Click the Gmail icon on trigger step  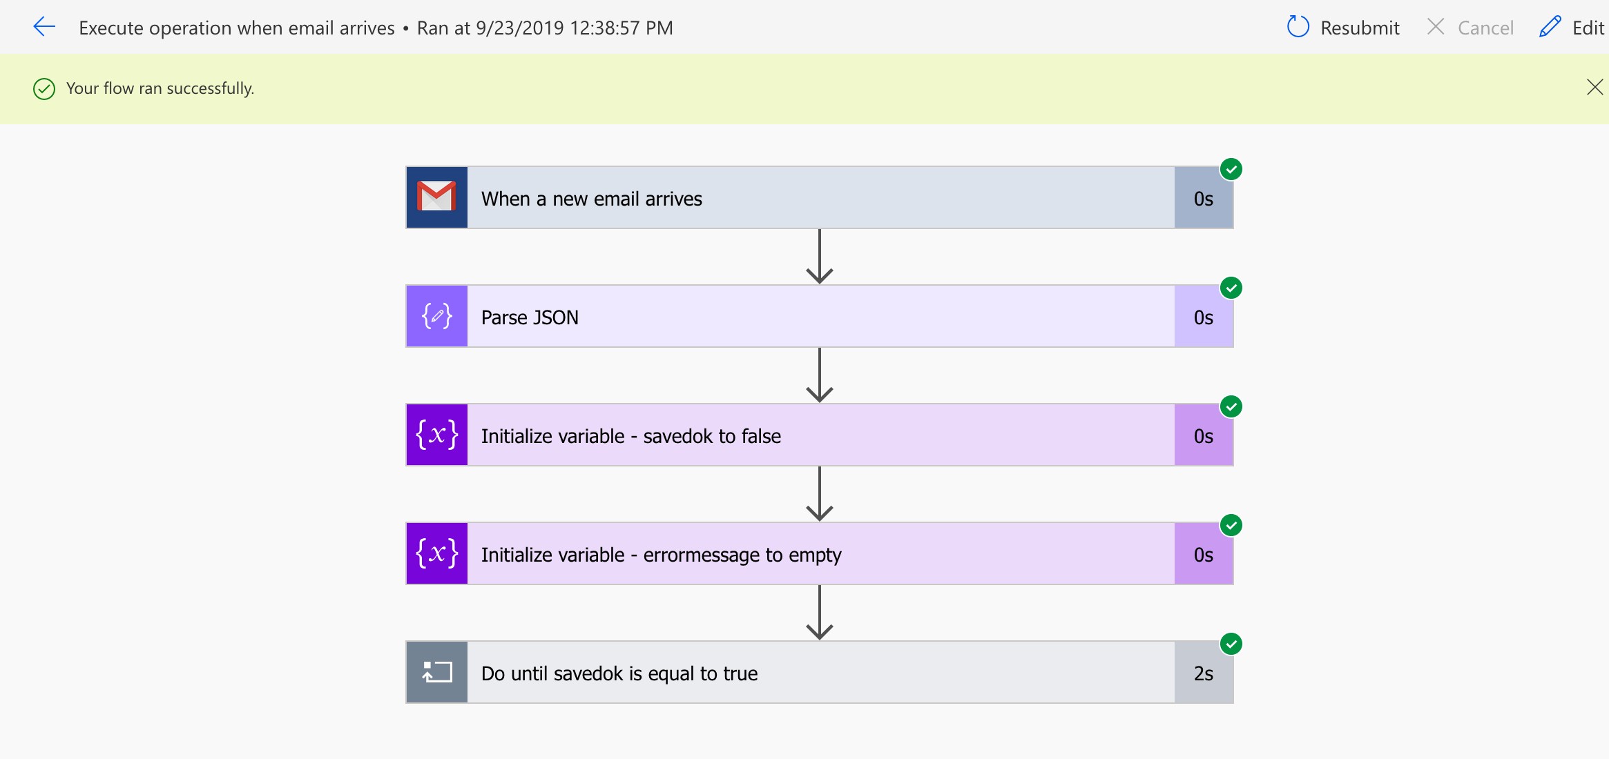pos(436,197)
